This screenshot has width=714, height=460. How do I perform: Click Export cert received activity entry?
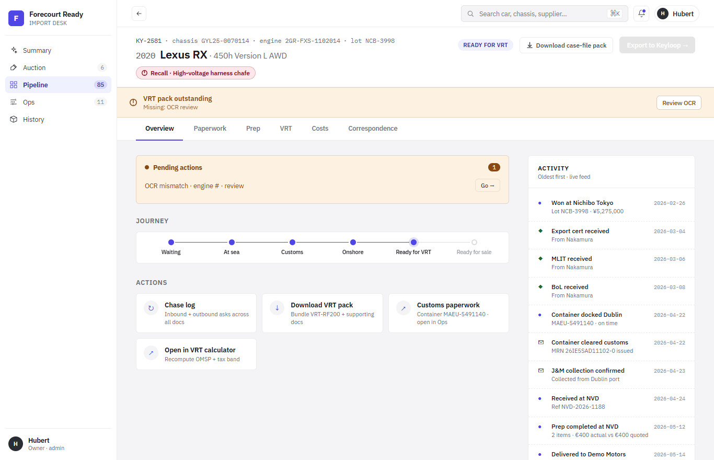click(612, 235)
